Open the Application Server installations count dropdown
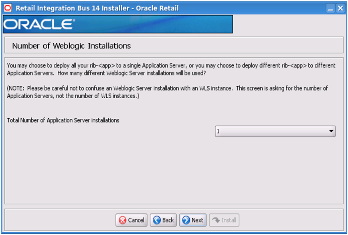 275,132
